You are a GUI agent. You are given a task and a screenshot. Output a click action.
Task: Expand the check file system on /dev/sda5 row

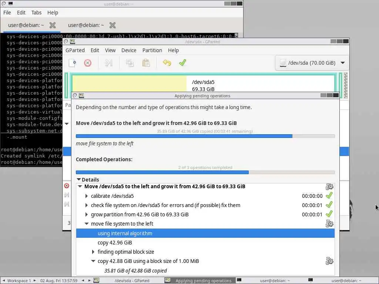coord(87,205)
